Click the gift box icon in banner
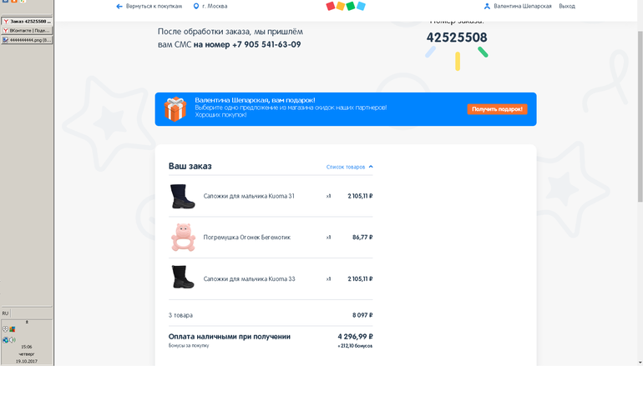The width and height of the screenshot is (643, 401). (175, 109)
